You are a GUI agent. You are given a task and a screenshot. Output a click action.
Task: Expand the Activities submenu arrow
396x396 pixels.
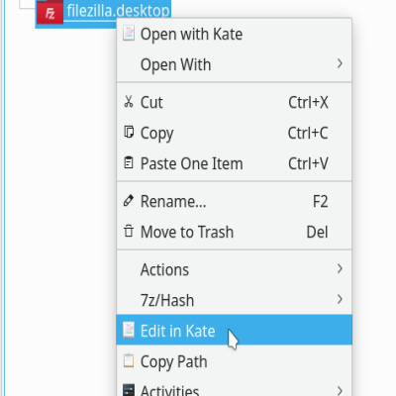340,390
